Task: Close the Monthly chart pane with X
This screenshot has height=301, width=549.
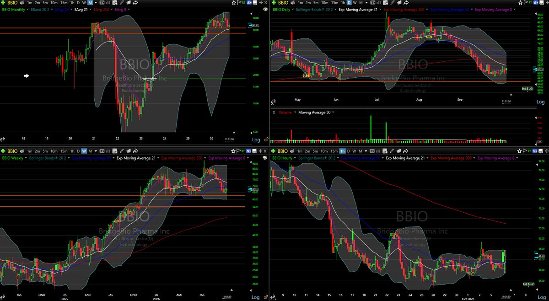Action: pos(265,3)
